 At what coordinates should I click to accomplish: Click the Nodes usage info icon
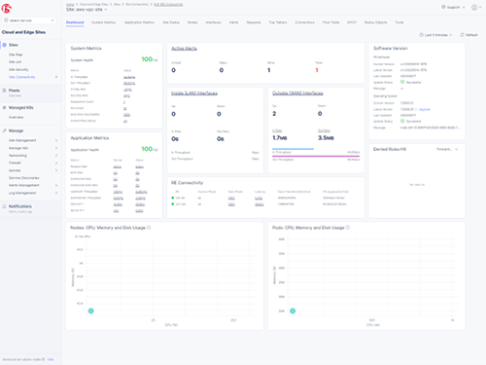pos(149,228)
